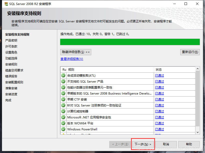205x153 pixels.
Task: Select the Windows PowerShell rule row
Action: pos(128,129)
